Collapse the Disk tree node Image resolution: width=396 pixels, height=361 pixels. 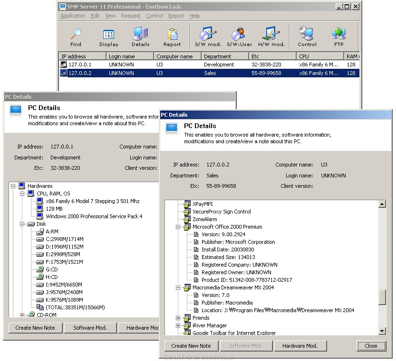click(x=22, y=224)
